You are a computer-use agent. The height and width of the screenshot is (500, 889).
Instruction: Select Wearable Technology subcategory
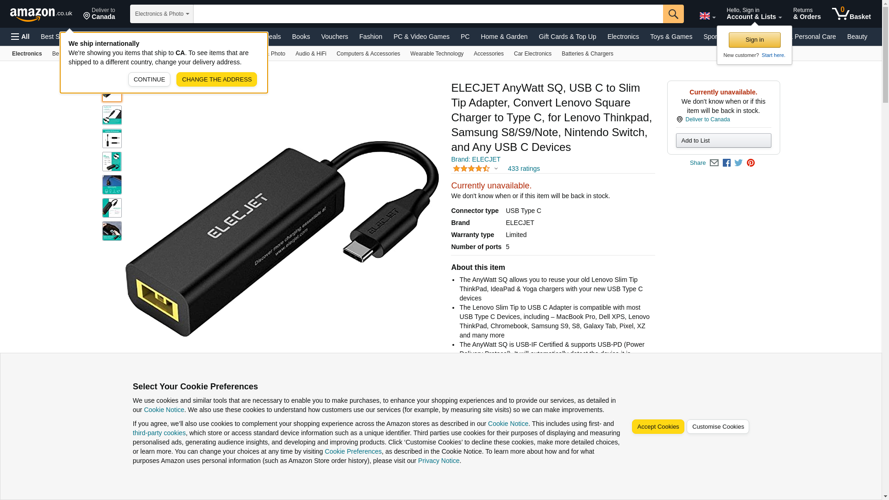coord(437,54)
